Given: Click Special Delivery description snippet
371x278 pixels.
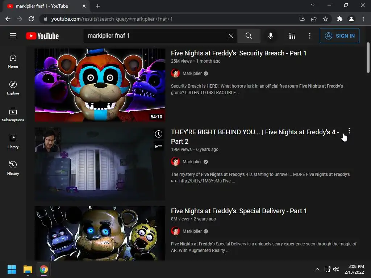Looking at the screenshot, I should [264, 247].
